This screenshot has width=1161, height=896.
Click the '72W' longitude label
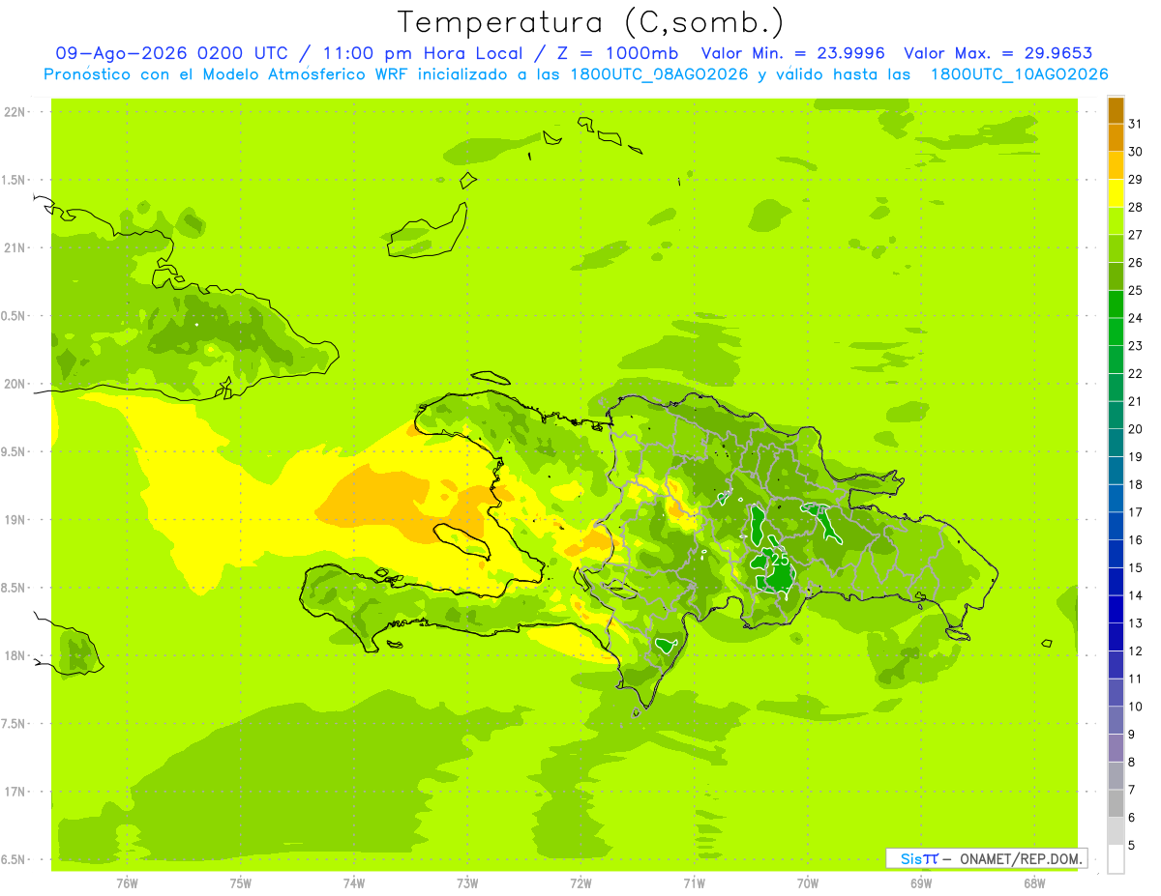click(581, 883)
